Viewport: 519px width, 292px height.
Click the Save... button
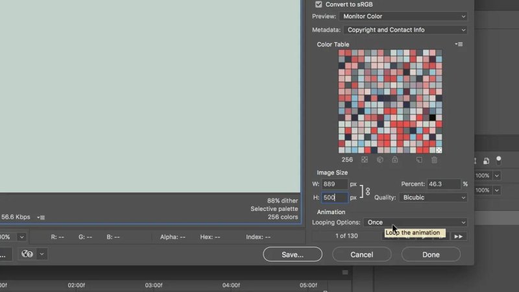pyautogui.click(x=293, y=254)
